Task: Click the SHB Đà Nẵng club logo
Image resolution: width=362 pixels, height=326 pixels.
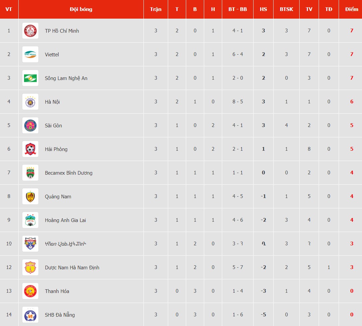Action: [x=30, y=315]
